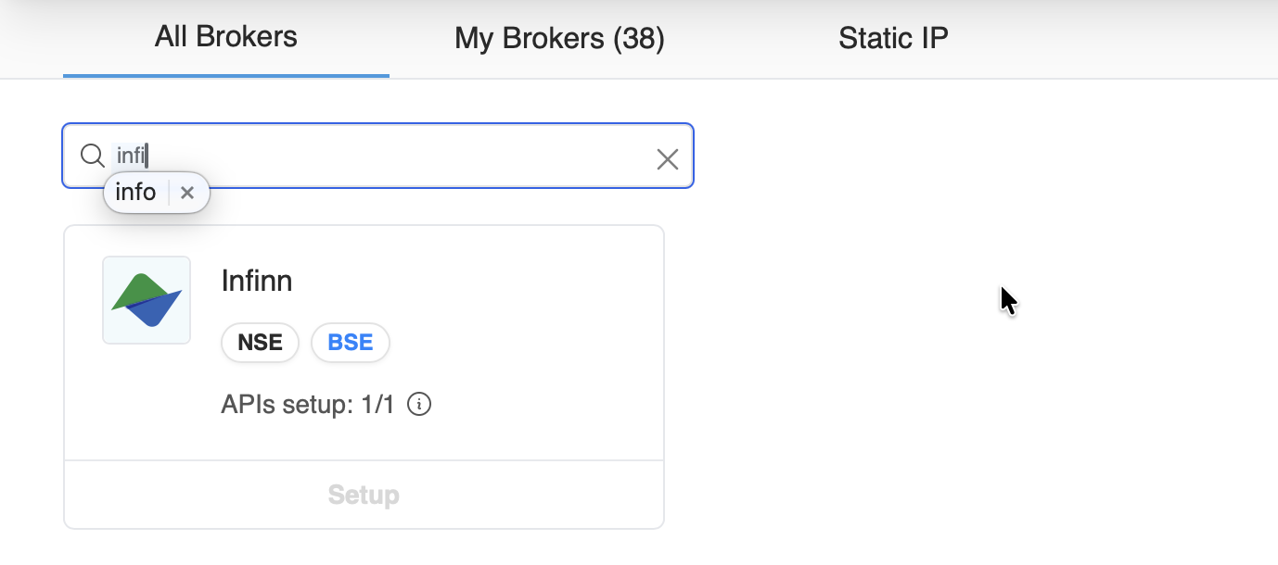Click the magnifier search icon
This screenshot has height=565, width=1278.
tap(92, 156)
